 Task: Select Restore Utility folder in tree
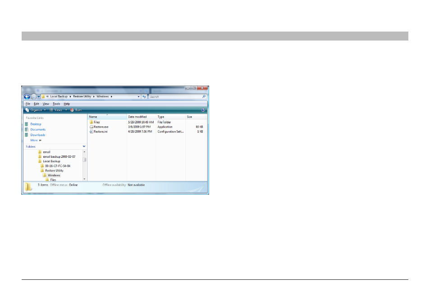click(54, 170)
